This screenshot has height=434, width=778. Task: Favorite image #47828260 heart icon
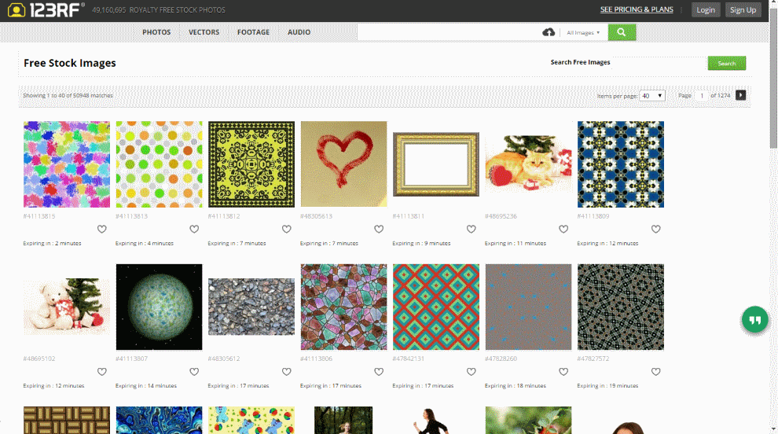(x=563, y=371)
